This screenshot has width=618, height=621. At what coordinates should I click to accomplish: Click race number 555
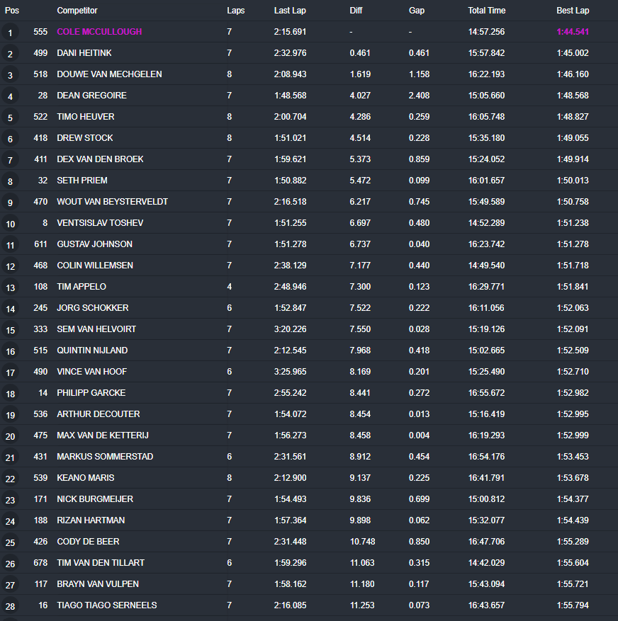(40, 32)
